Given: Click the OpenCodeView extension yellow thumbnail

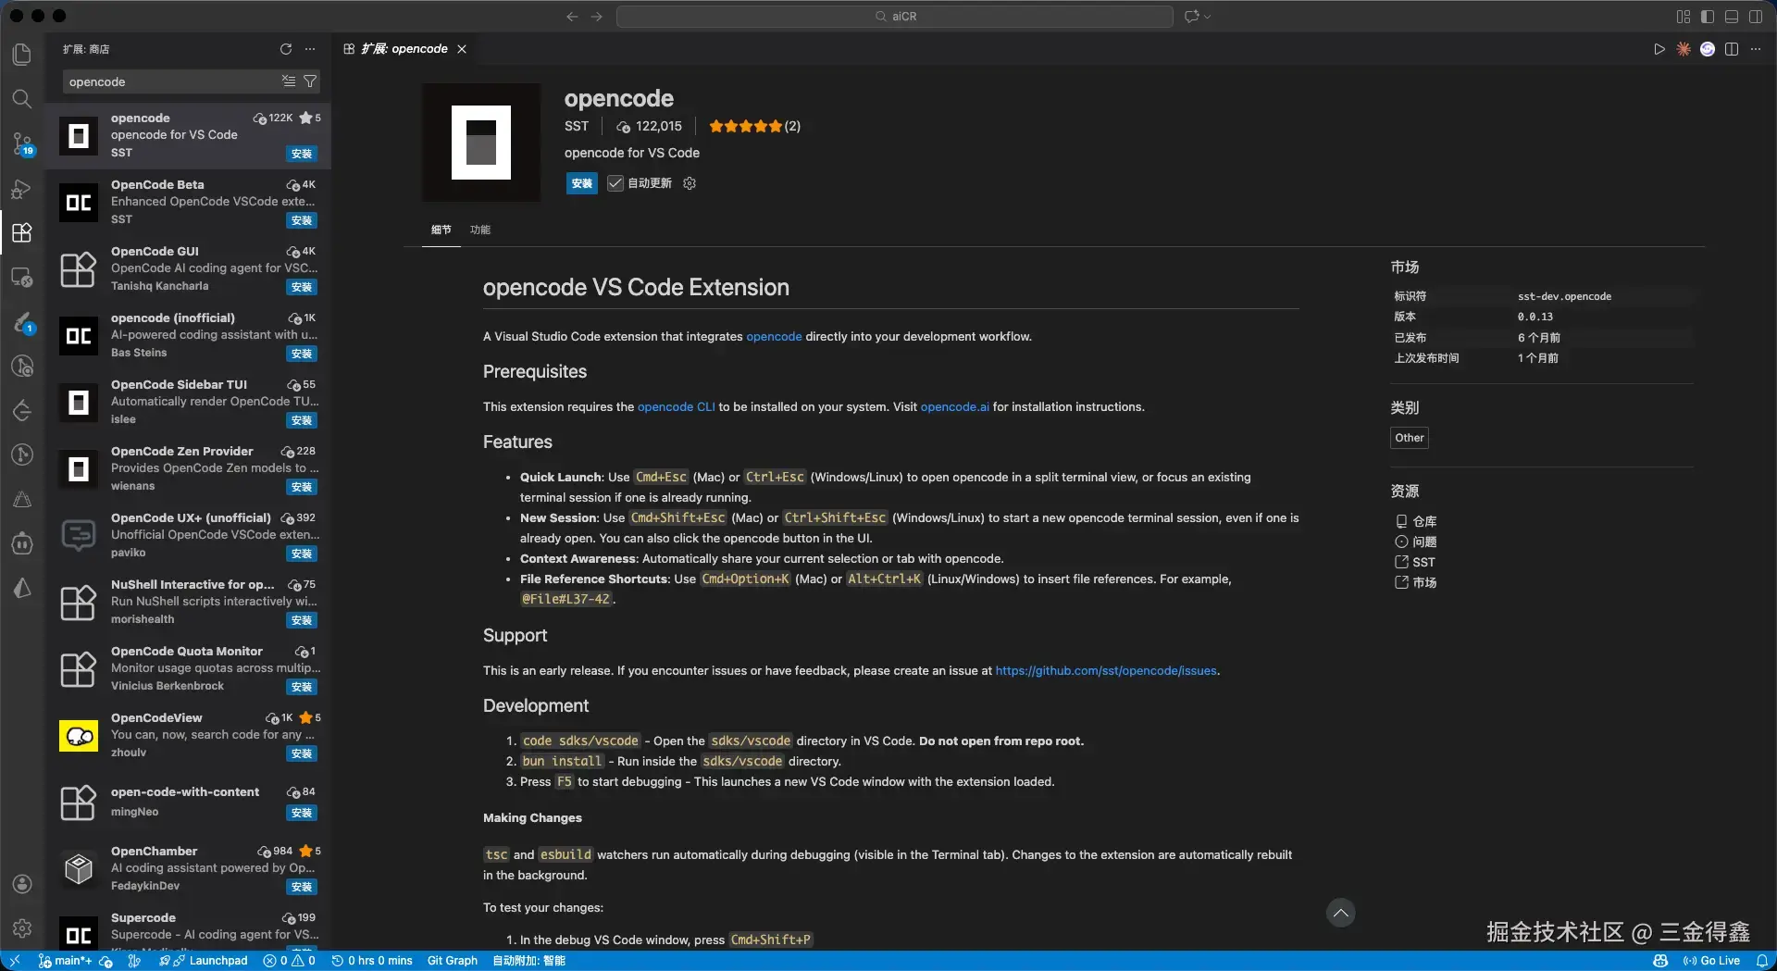Looking at the screenshot, I should tap(79, 736).
